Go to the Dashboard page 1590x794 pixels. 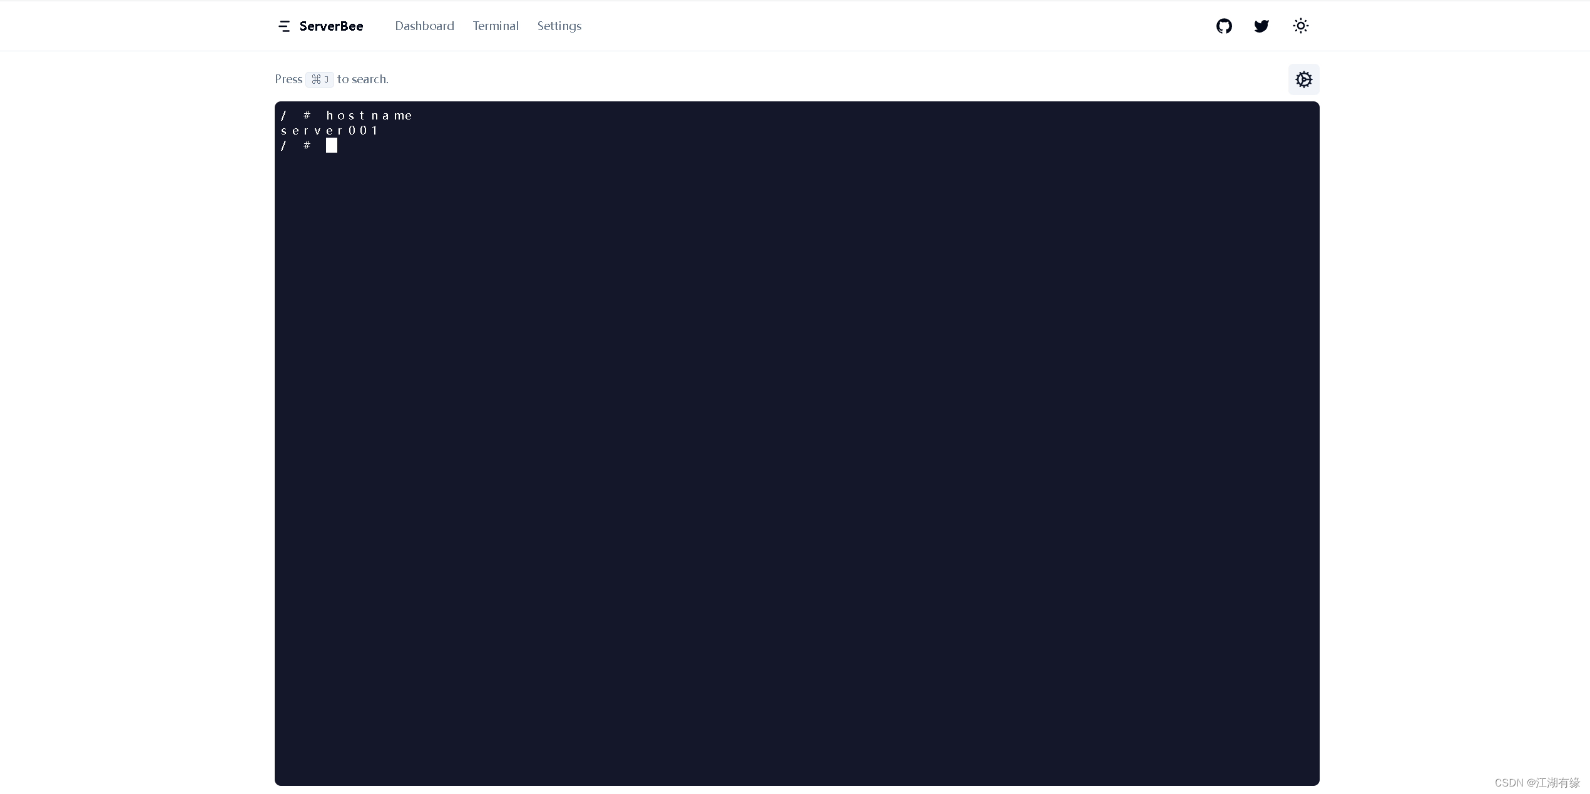424,26
